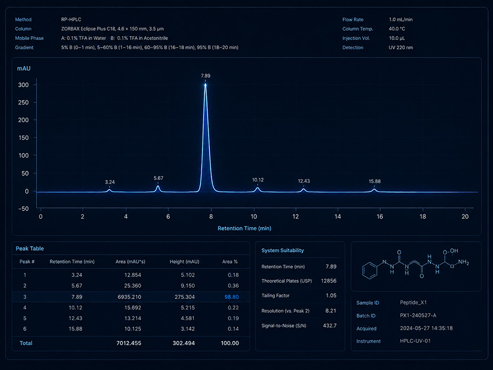Click the 'System Suitability' heading
The image size is (493, 370).
point(283,251)
